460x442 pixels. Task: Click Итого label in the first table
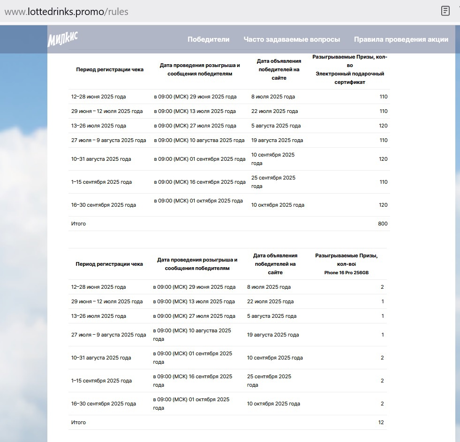coord(78,224)
